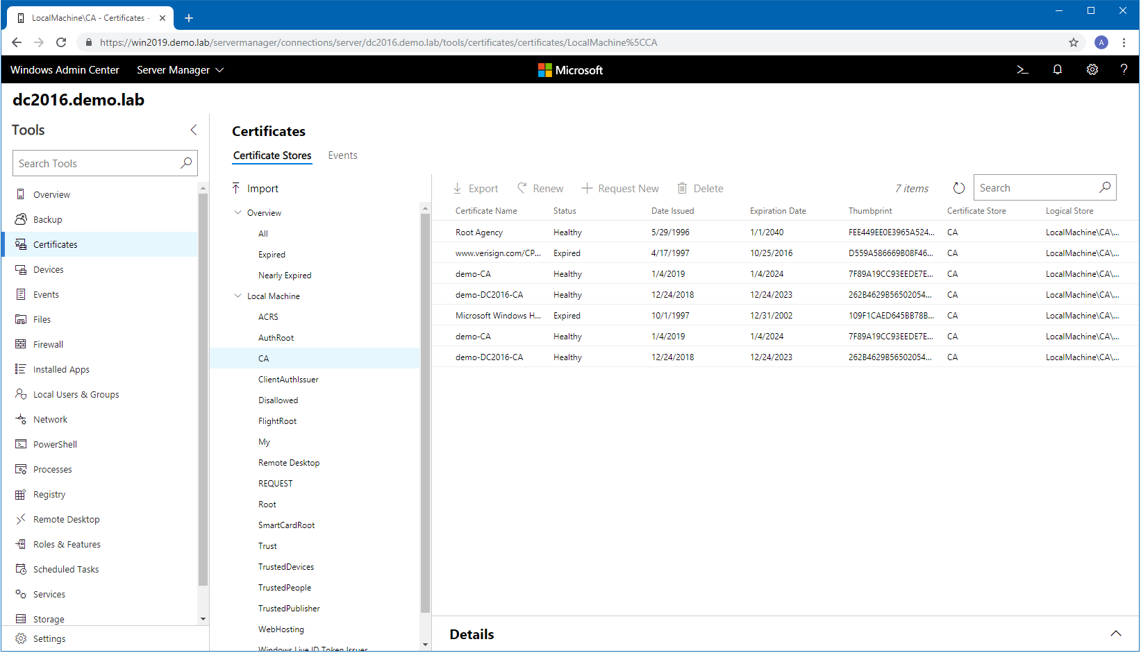
Task: Click the help question mark icon
Action: 1123,70
